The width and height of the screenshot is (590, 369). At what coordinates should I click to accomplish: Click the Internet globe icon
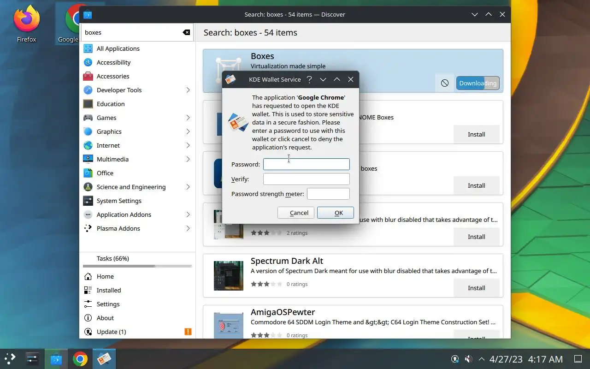(x=88, y=145)
